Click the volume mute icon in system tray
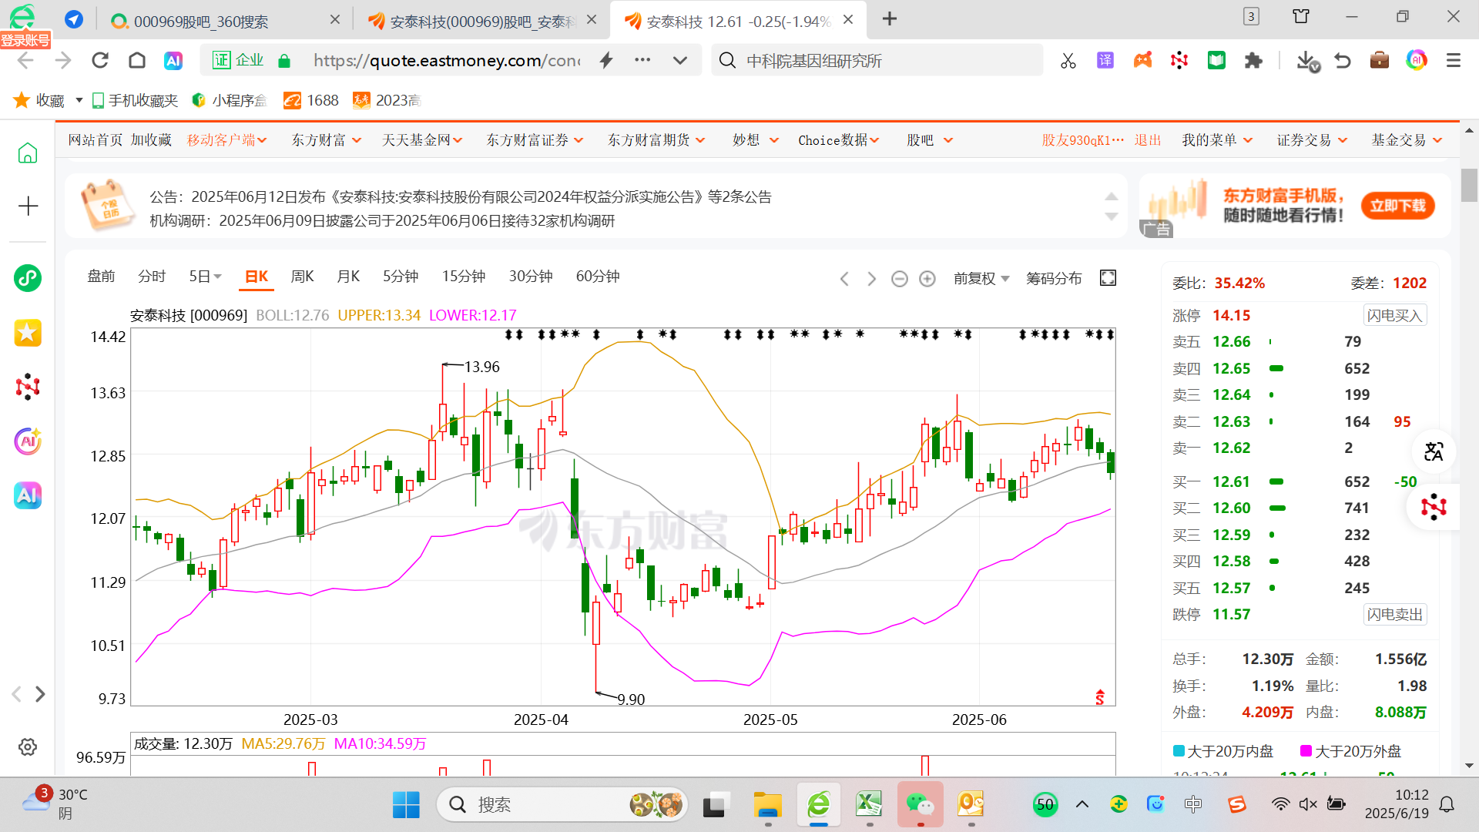 tap(1307, 804)
